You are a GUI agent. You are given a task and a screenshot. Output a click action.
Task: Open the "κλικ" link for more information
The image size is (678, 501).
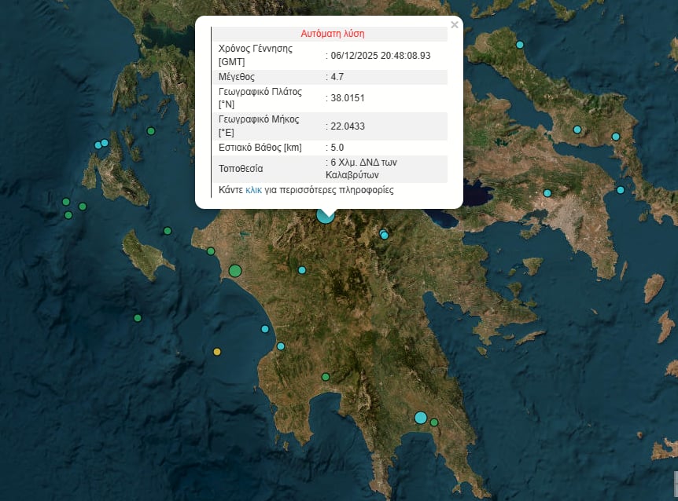point(253,190)
